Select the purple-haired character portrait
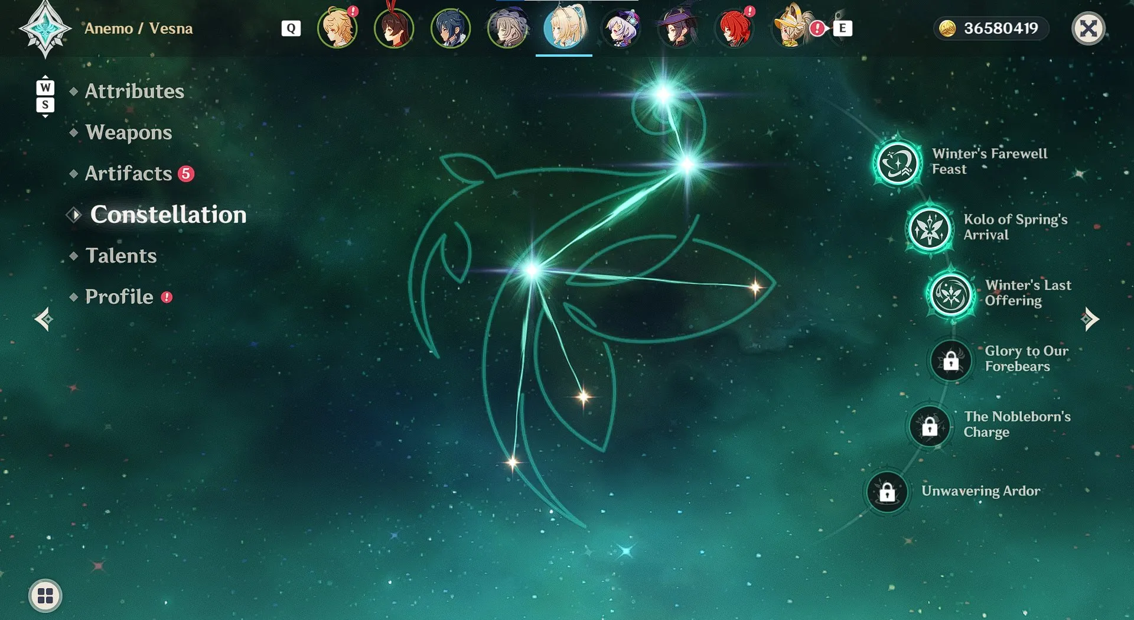The image size is (1134, 620). [621, 28]
